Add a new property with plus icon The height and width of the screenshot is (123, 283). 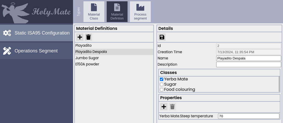164,107
